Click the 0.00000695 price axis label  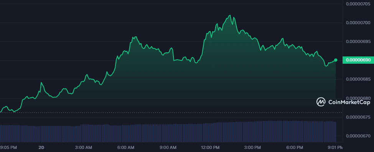click(x=358, y=41)
